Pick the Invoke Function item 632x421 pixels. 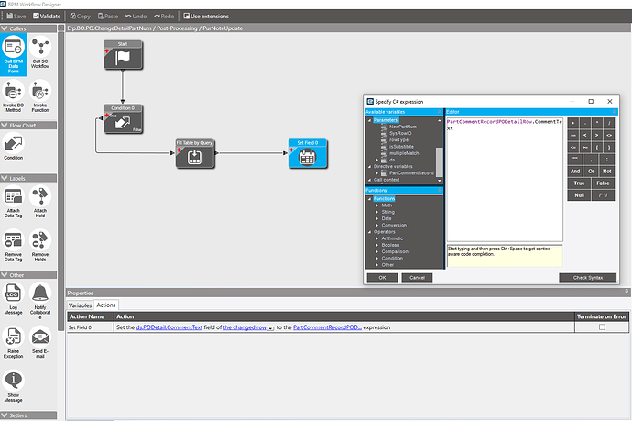tap(40, 96)
